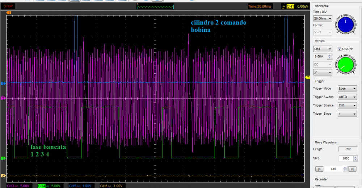This screenshot has width=362, height=188.
Task: Open the Trigger Sweep AUTO dropdown
Action: point(347,97)
